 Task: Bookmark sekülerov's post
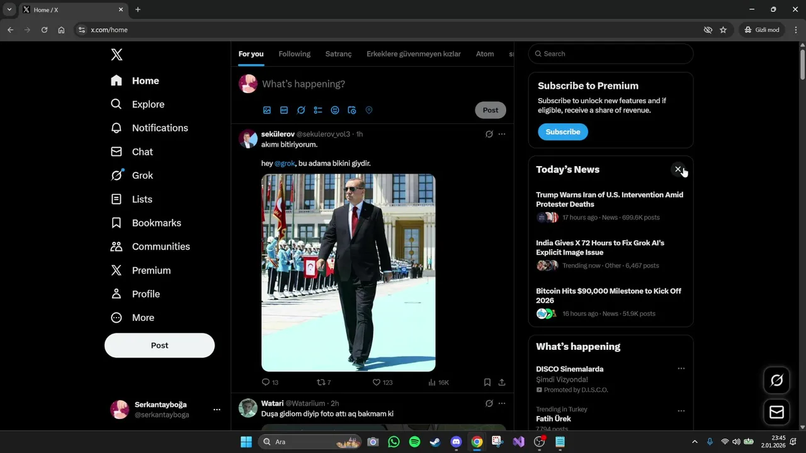pos(487,382)
